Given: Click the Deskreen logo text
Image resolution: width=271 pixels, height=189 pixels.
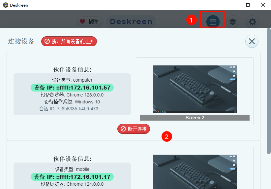Looking at the screenshot, I should [x=131, y=21].
